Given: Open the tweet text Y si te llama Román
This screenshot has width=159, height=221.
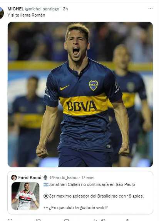Looking at the screenshot, I should click(26, 15).
